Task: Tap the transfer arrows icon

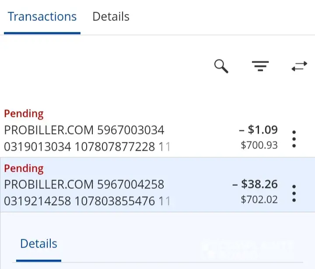Action: pyautogui.click(x=299, y=66)
